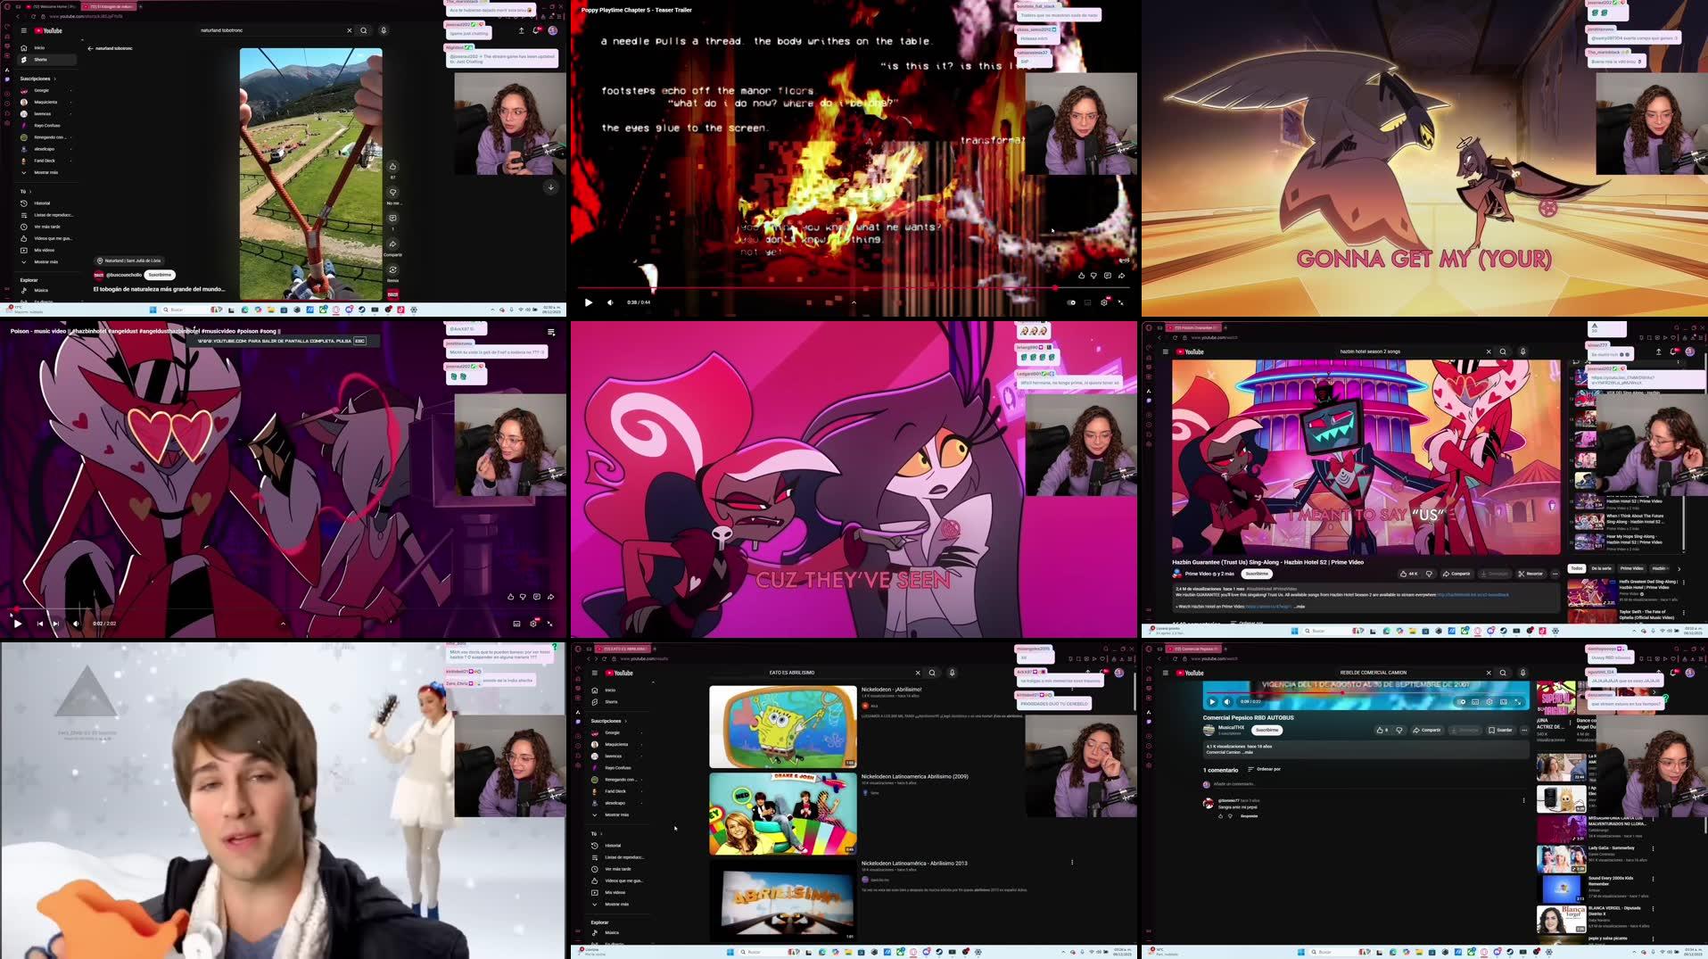Click Suscríbete on the buscounchollo channel

(x=159, y=274)
